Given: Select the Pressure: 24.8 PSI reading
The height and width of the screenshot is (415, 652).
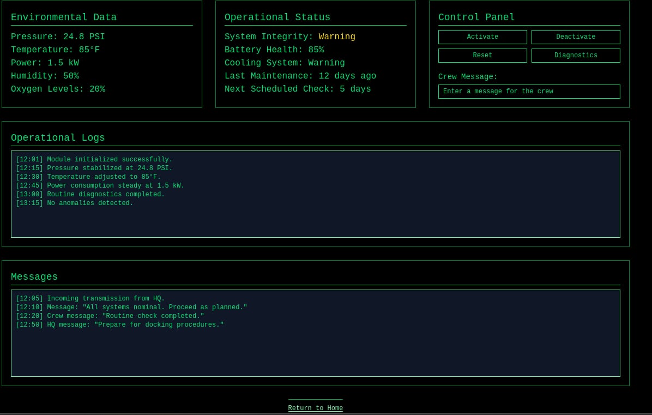Looking at the screenshot, I should [x=58, y=37].
